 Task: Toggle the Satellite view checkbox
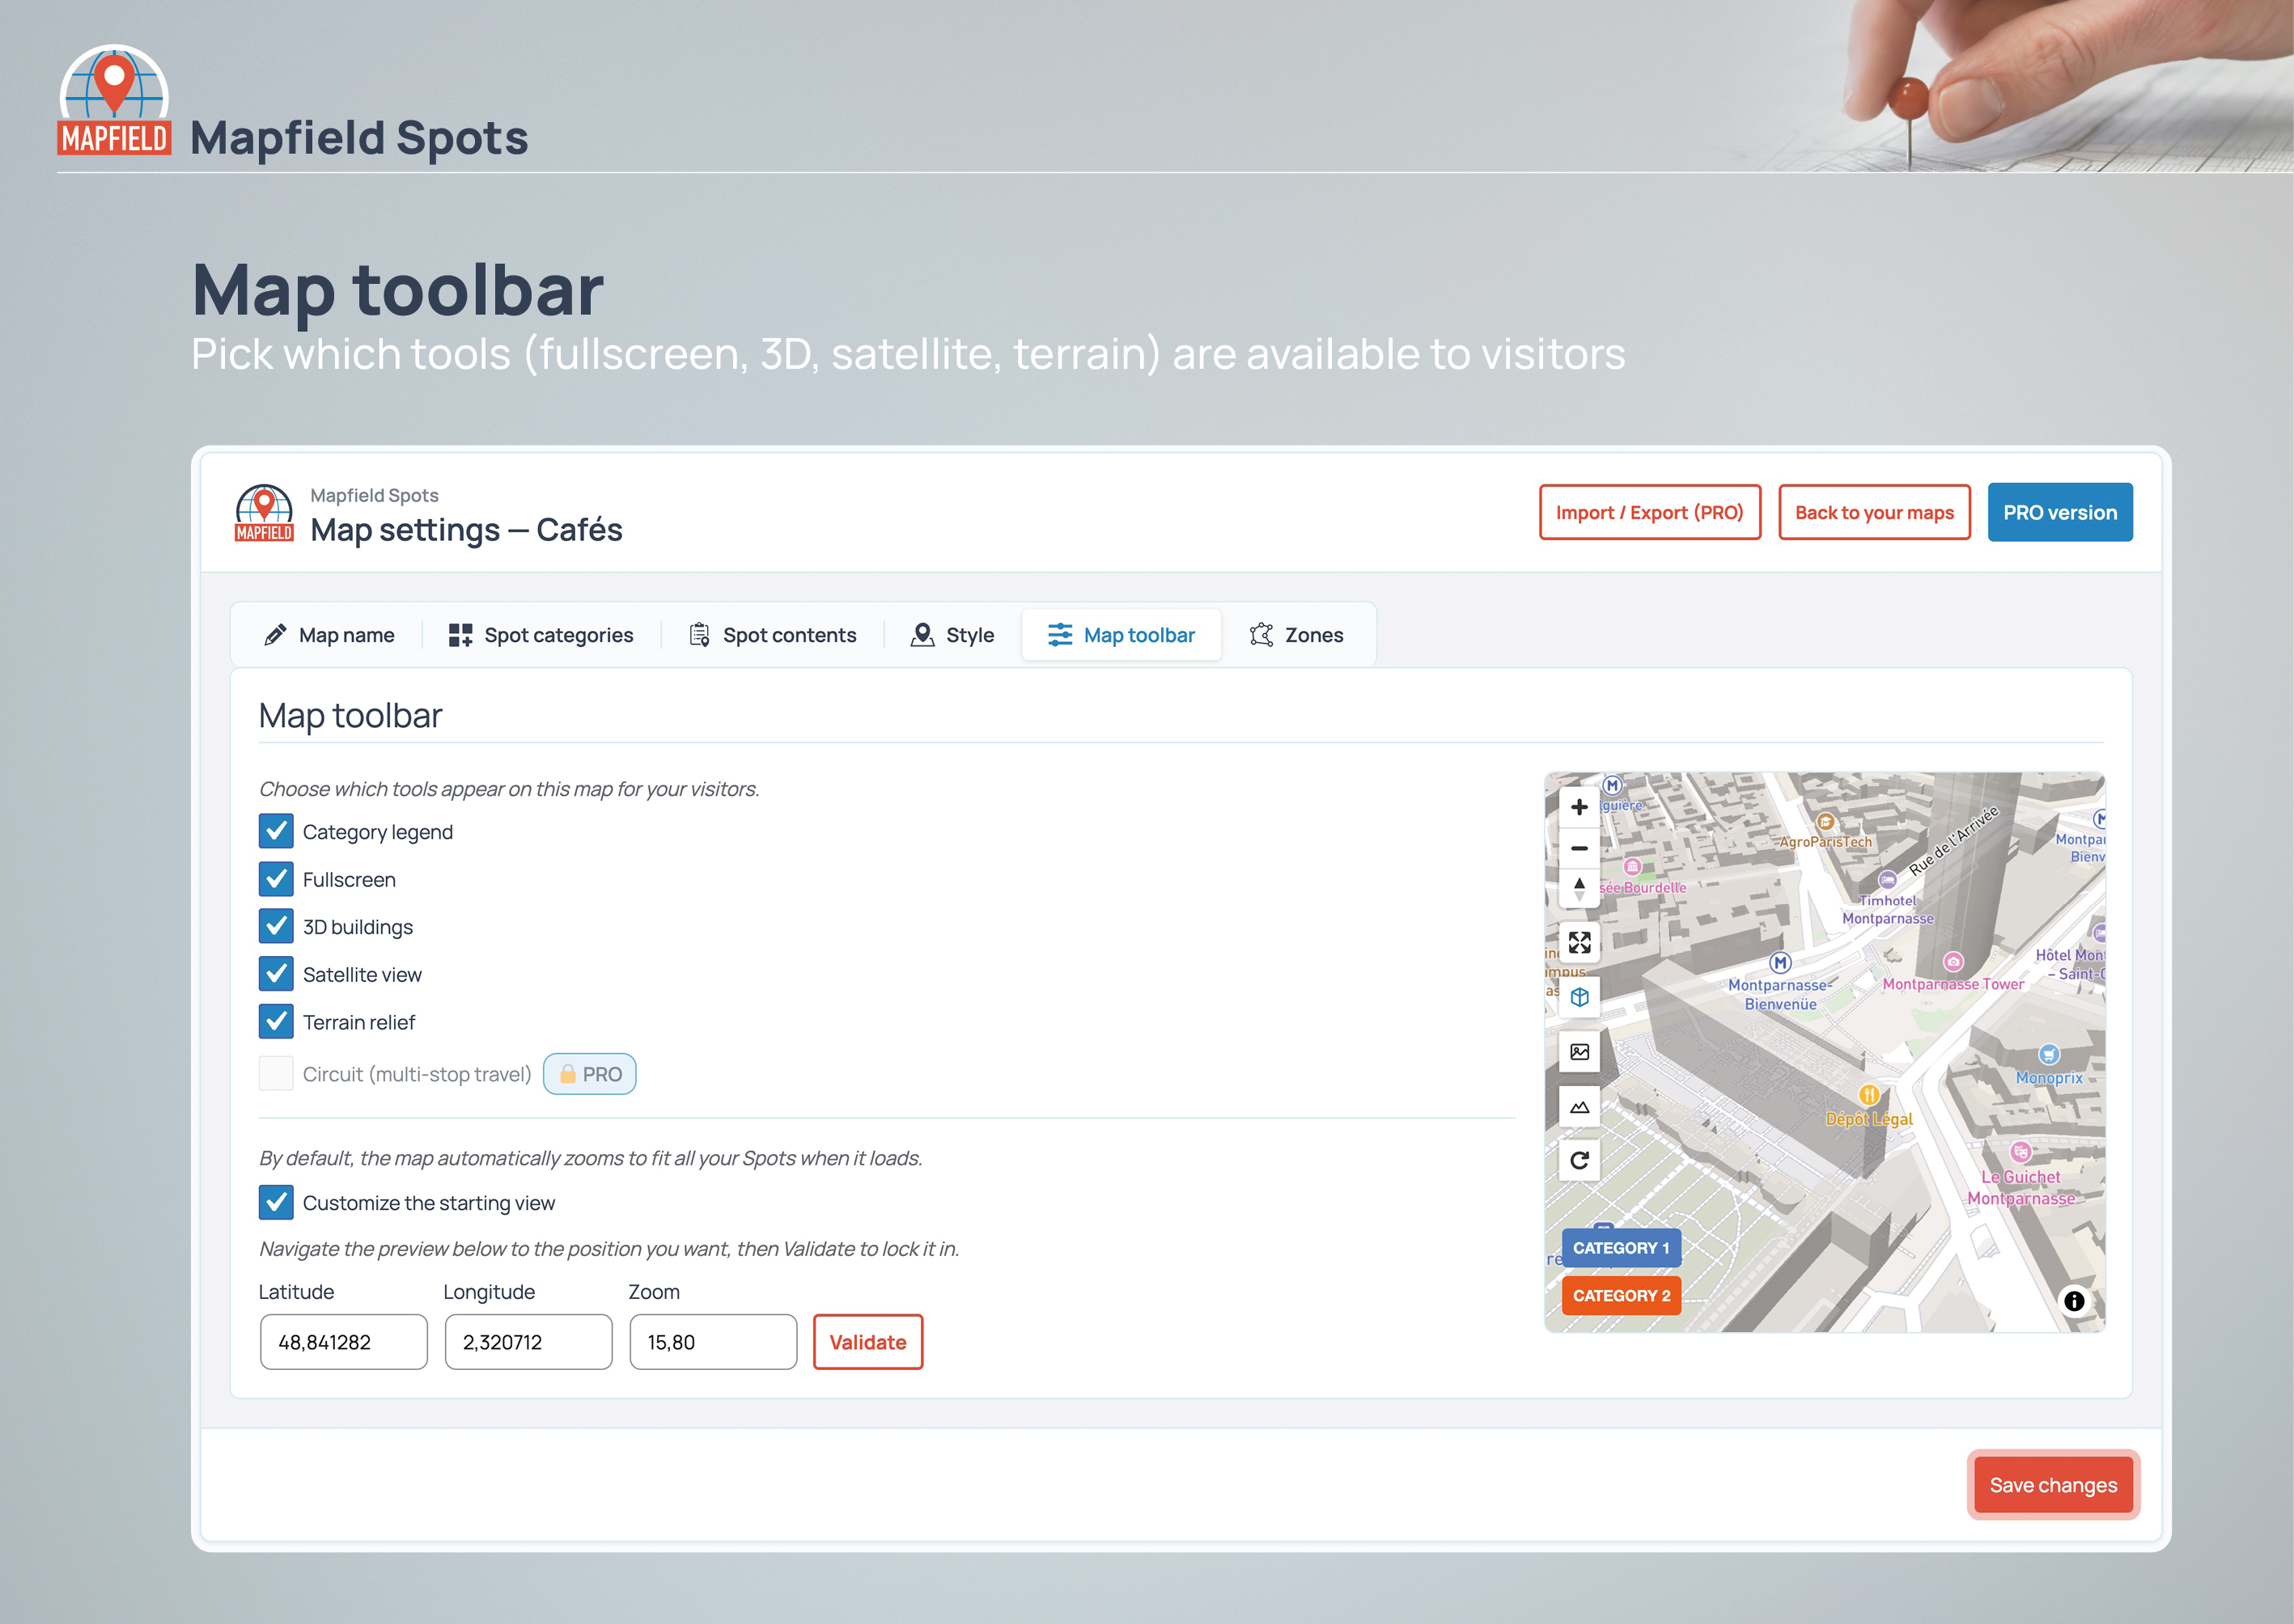pos(276,974)
